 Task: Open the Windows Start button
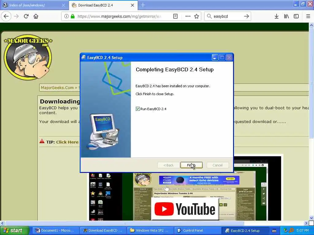coord(14,230)
